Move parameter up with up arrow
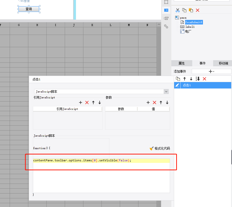This screenshot has width=232, height=207. click(161, 102)
